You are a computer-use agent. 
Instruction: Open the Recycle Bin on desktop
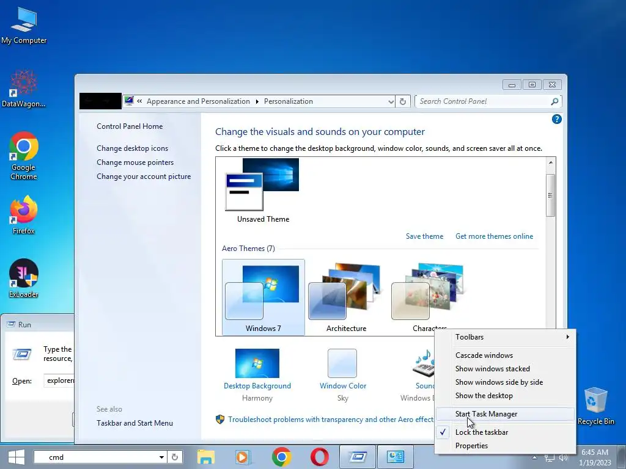[x=595, y=406]
